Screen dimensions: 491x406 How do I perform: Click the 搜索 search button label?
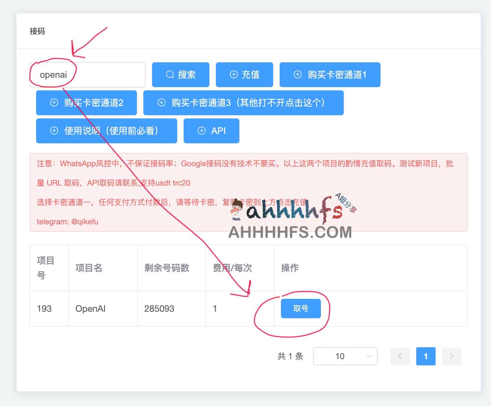click(x=187, y=75)
